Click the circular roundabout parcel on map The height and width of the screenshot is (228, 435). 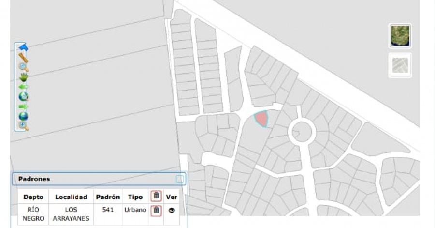point(302,132)
